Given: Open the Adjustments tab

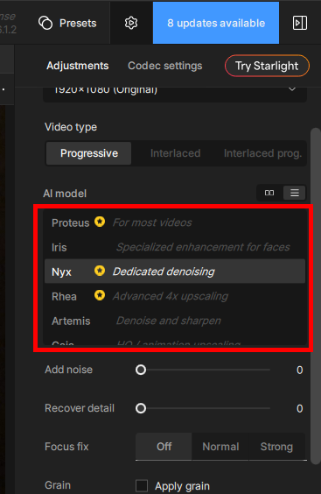Looking at the screenshot, I should point(78,66).
